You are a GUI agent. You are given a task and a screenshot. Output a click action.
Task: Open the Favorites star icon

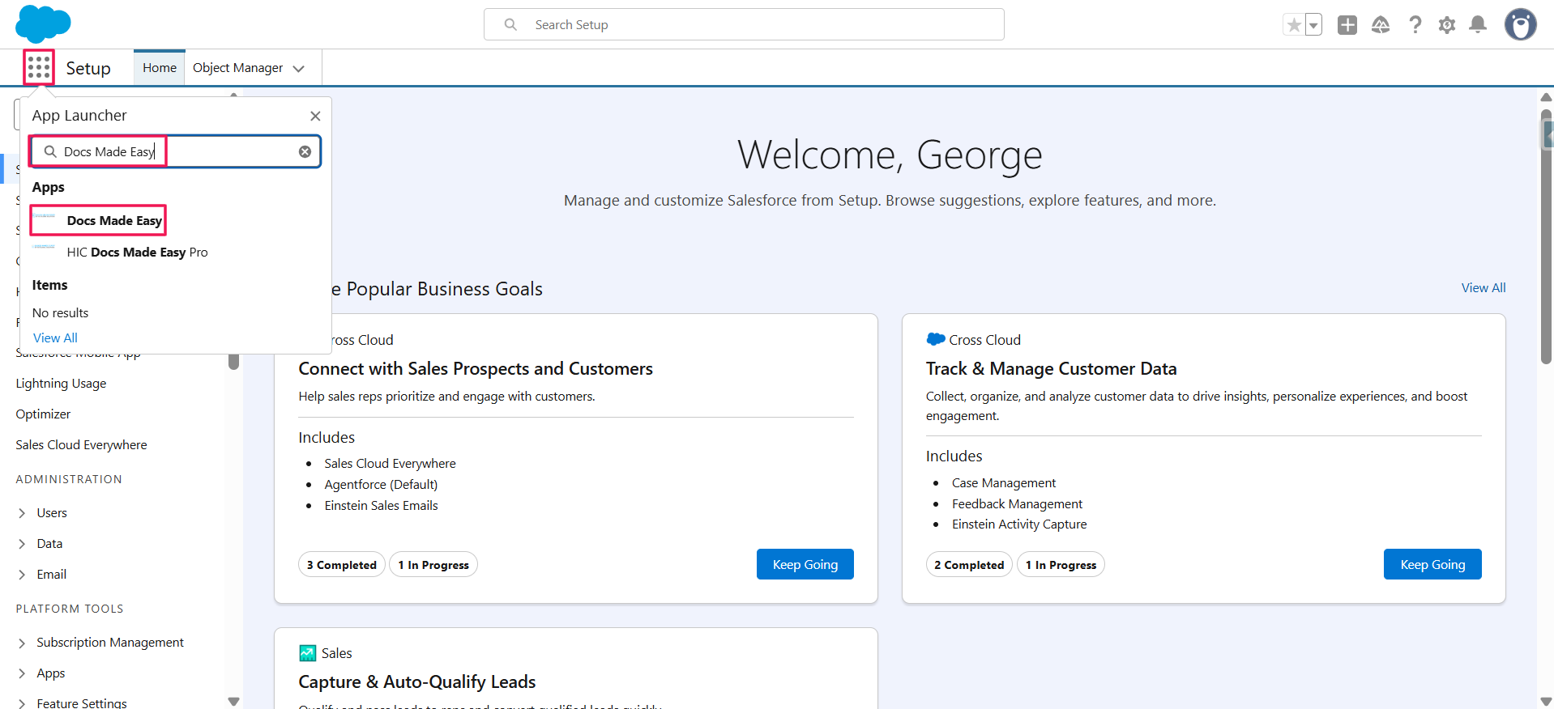point(1294,25)
